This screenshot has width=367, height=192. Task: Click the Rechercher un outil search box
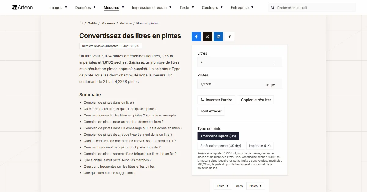point(312,8)
